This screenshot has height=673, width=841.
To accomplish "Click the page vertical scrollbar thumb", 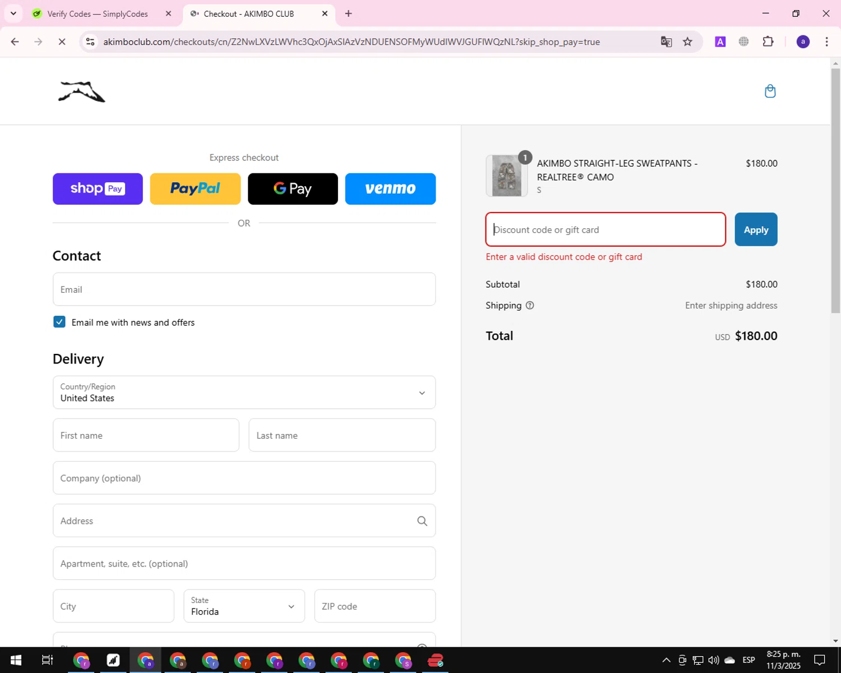I will pos(835,191).
